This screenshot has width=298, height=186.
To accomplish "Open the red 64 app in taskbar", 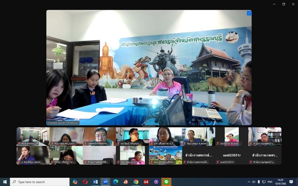I will [146, 182].
